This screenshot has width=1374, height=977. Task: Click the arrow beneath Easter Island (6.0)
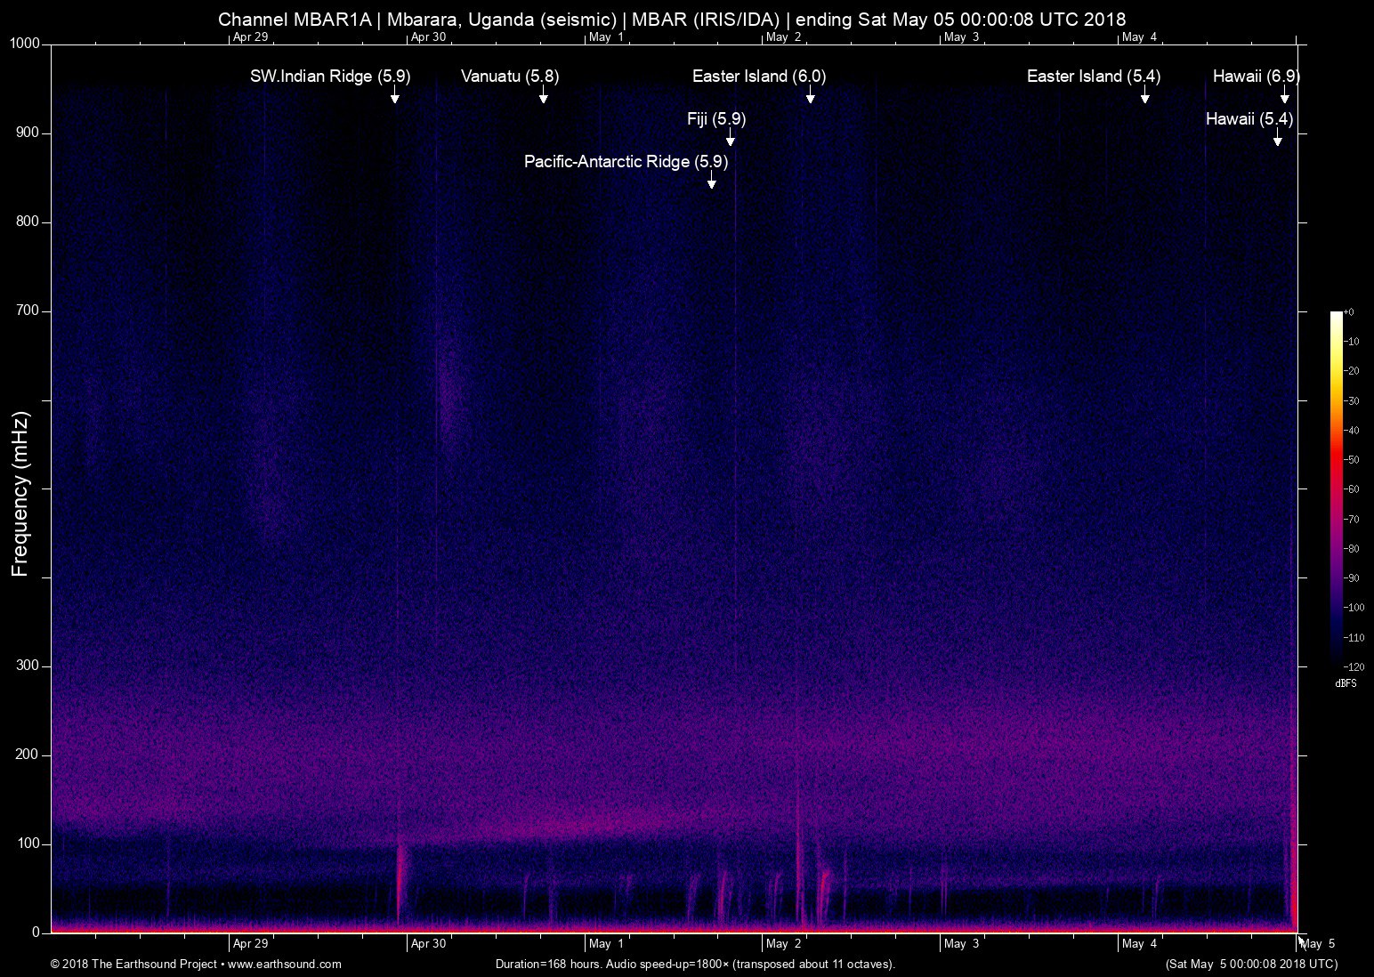(x=810, y=95)
